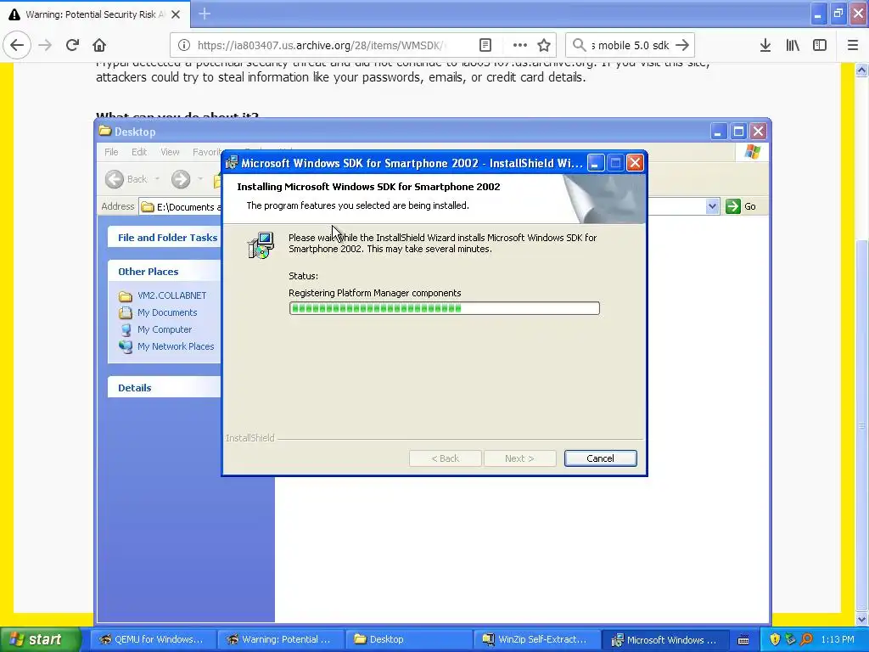The image size is (869, 652).
Task: Select the Warning: Potential Security Risk tab
Action: (x=94, y=14)
